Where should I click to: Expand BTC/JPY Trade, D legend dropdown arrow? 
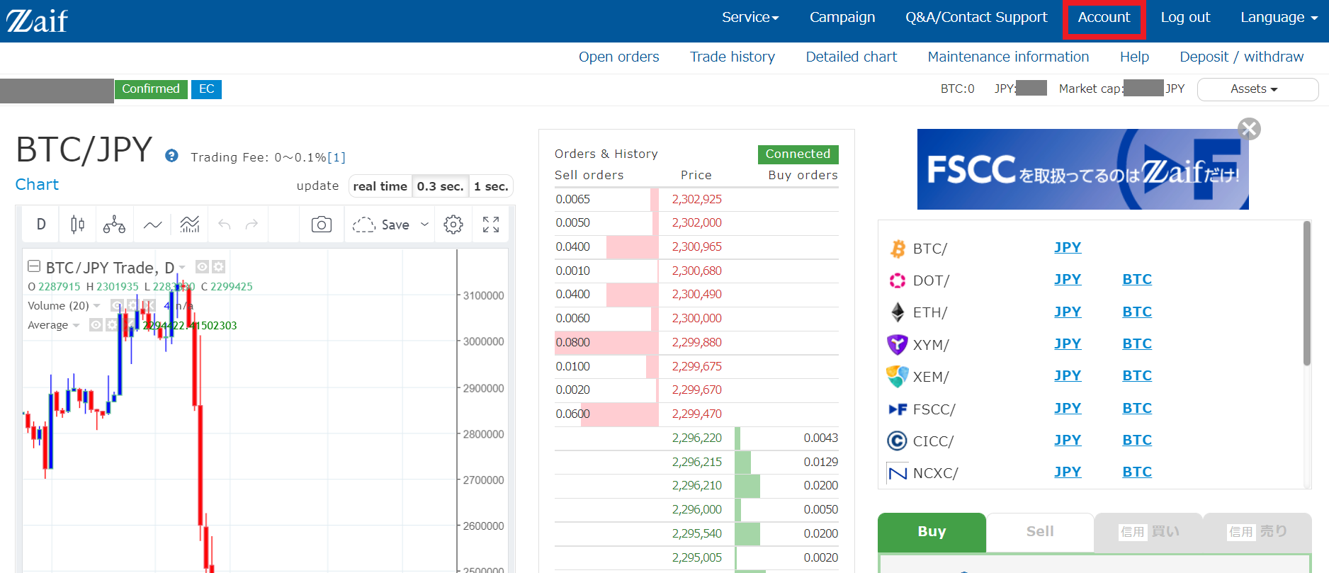pyautogui.click(x=182, y=268)
